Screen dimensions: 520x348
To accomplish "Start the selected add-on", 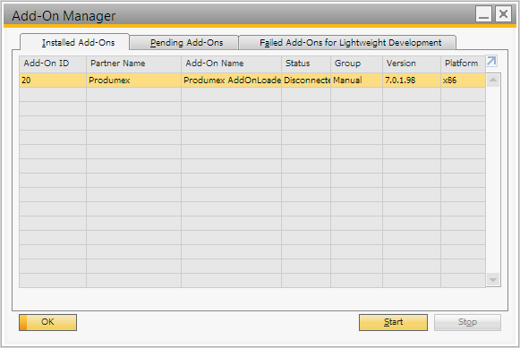I will point(393,322).
